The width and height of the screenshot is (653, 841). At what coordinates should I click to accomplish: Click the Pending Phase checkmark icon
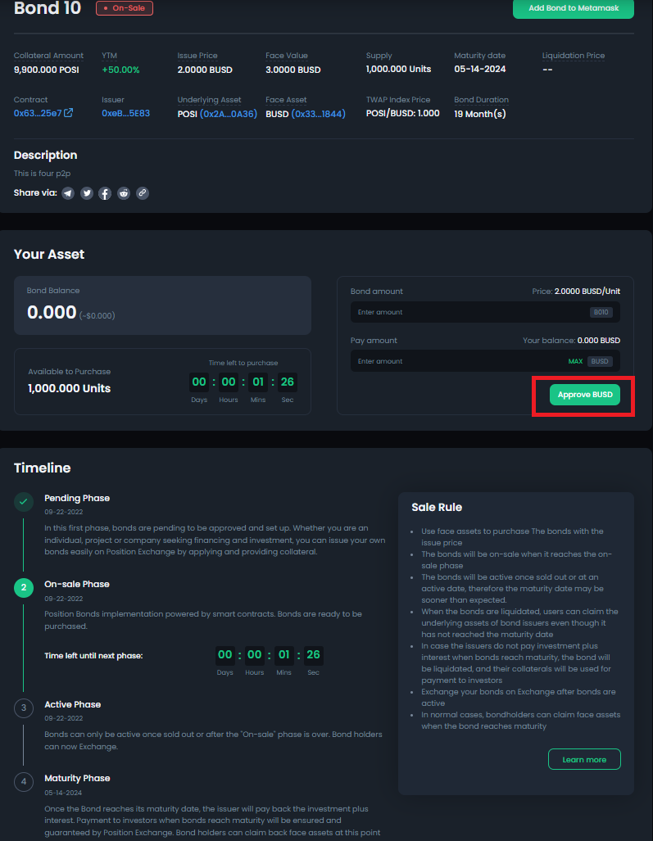(24, 502)
